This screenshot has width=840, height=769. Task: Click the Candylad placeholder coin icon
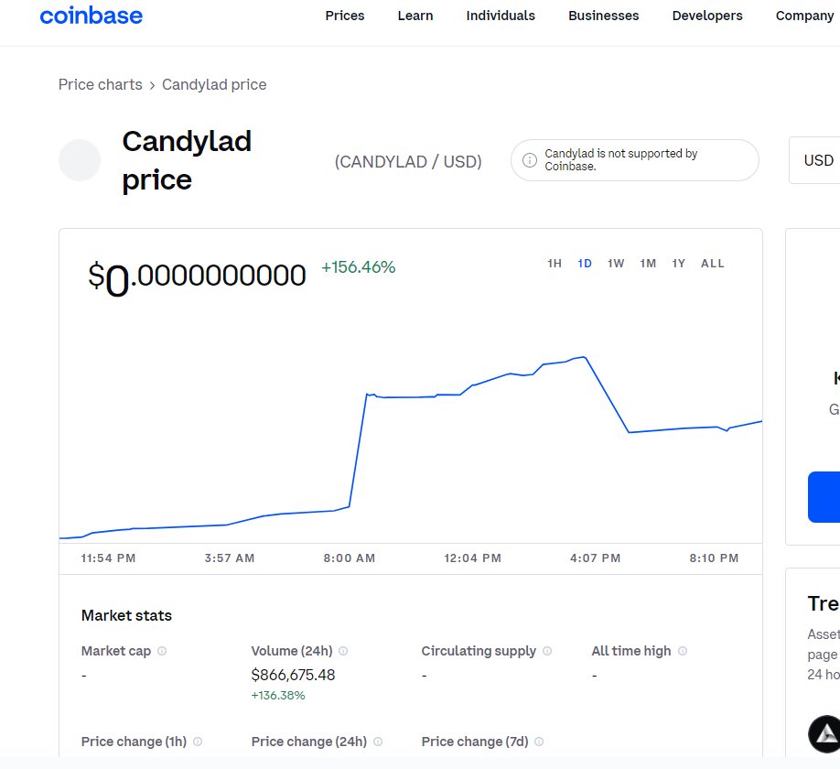coord(80,160)
